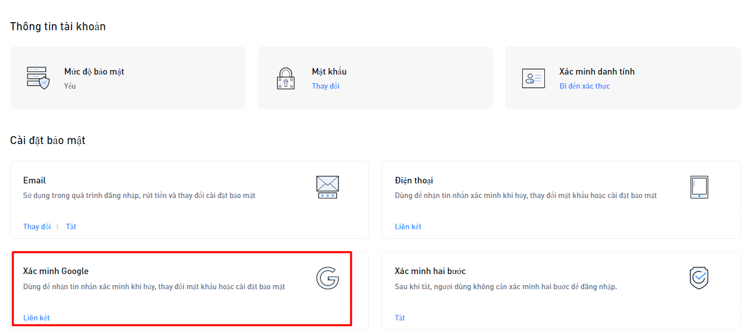The height and width of the screenshot is (331, 744).
Task: Click the Điện thoại card title
Action: point(414,180)
